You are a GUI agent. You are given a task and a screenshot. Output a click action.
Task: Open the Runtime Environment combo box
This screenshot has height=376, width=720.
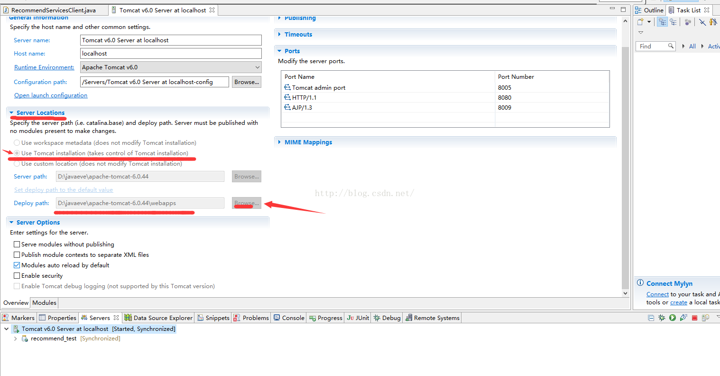(171, 67)
